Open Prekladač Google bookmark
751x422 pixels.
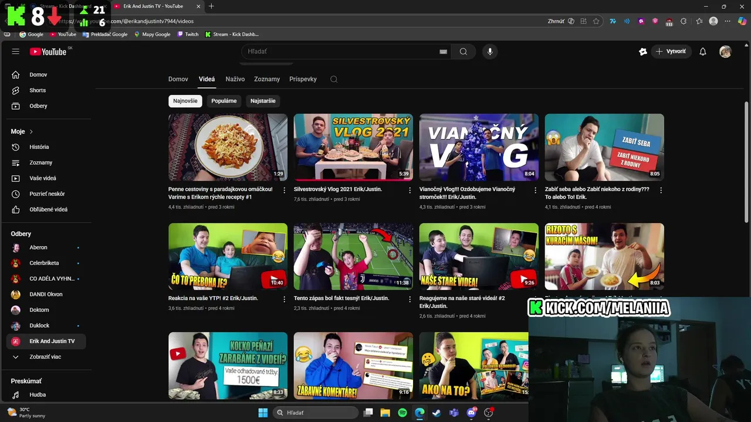[105, 35]
